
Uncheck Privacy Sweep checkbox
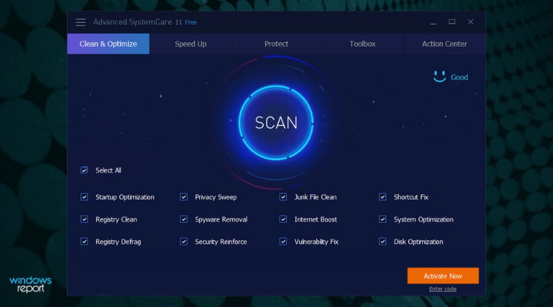click(x=183, y=196)
